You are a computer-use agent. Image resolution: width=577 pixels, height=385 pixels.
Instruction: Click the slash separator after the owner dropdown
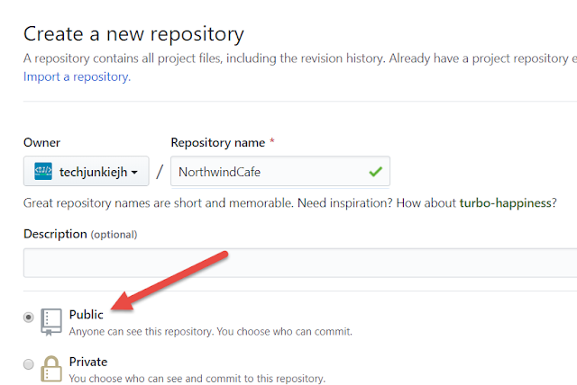point(160,171)
